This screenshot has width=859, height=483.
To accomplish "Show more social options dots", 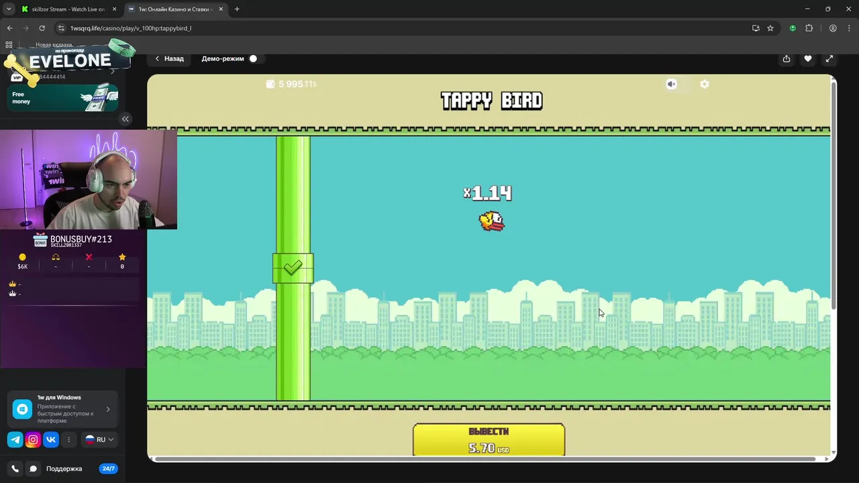I will 68,439.
